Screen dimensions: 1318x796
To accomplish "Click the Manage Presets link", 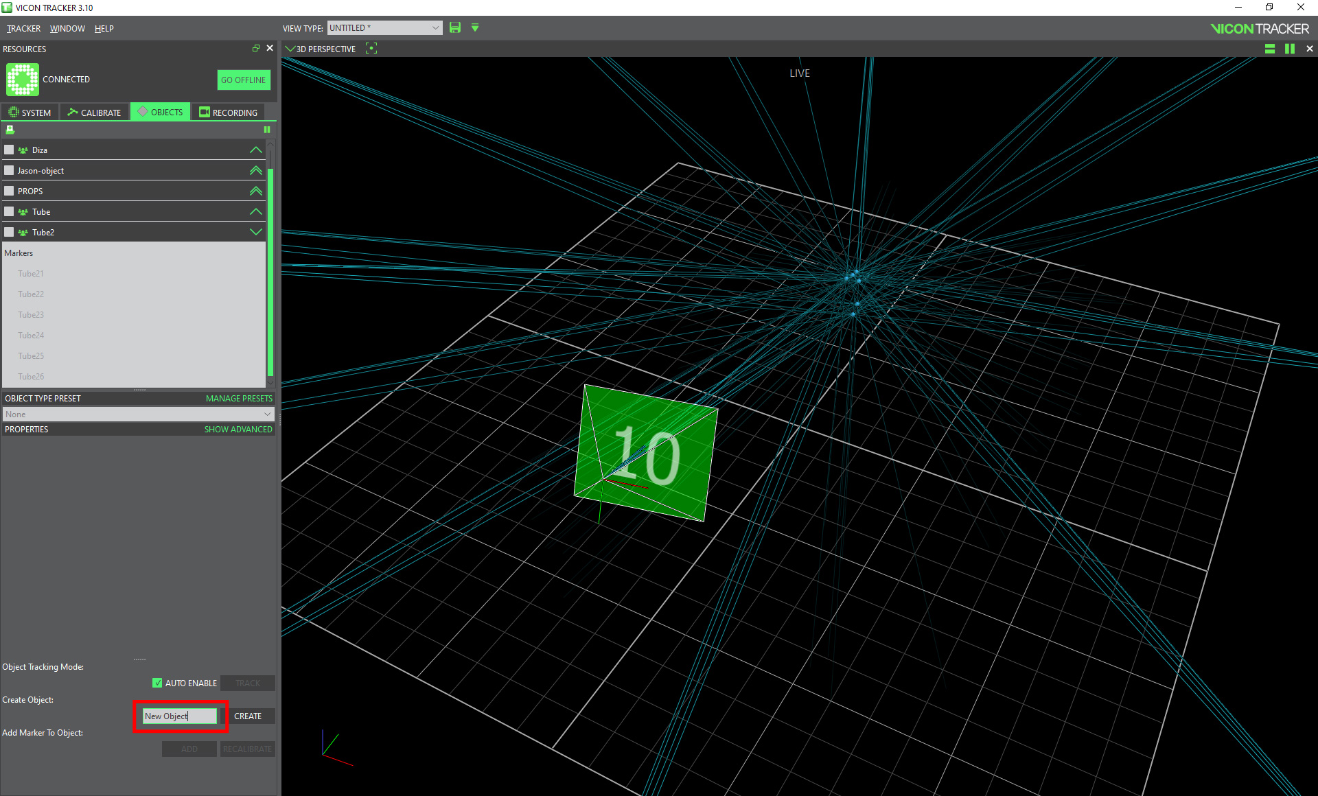I will point(239,398).
